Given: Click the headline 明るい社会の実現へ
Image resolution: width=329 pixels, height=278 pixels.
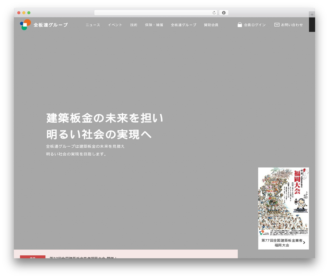Looking at the screenshot, I should click(99, 134).
